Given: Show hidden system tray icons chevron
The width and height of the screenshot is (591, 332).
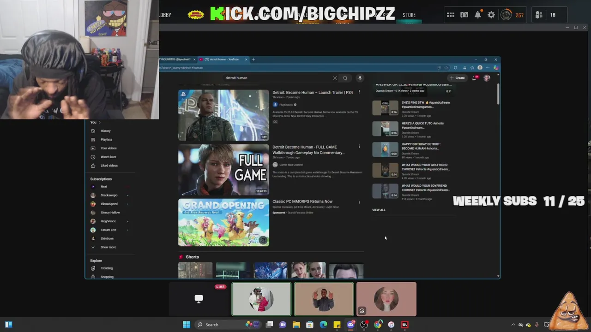Looking at the screenshot, I should click(513, 325).
